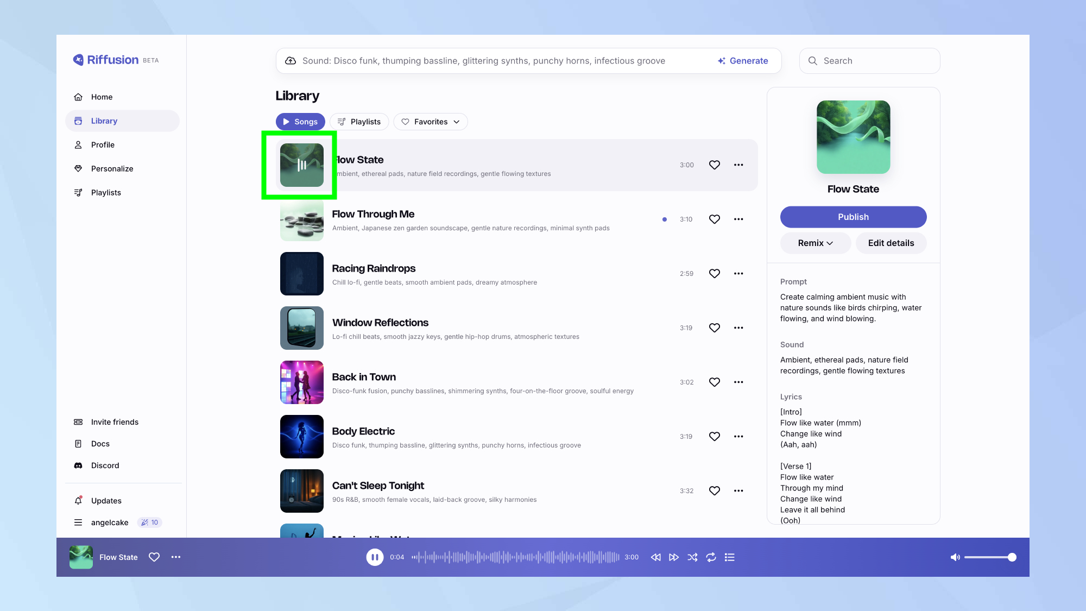Screen dimensions: 1086x611
Task: Pause playback in the bottom player bar
Action: pos(375,557)
